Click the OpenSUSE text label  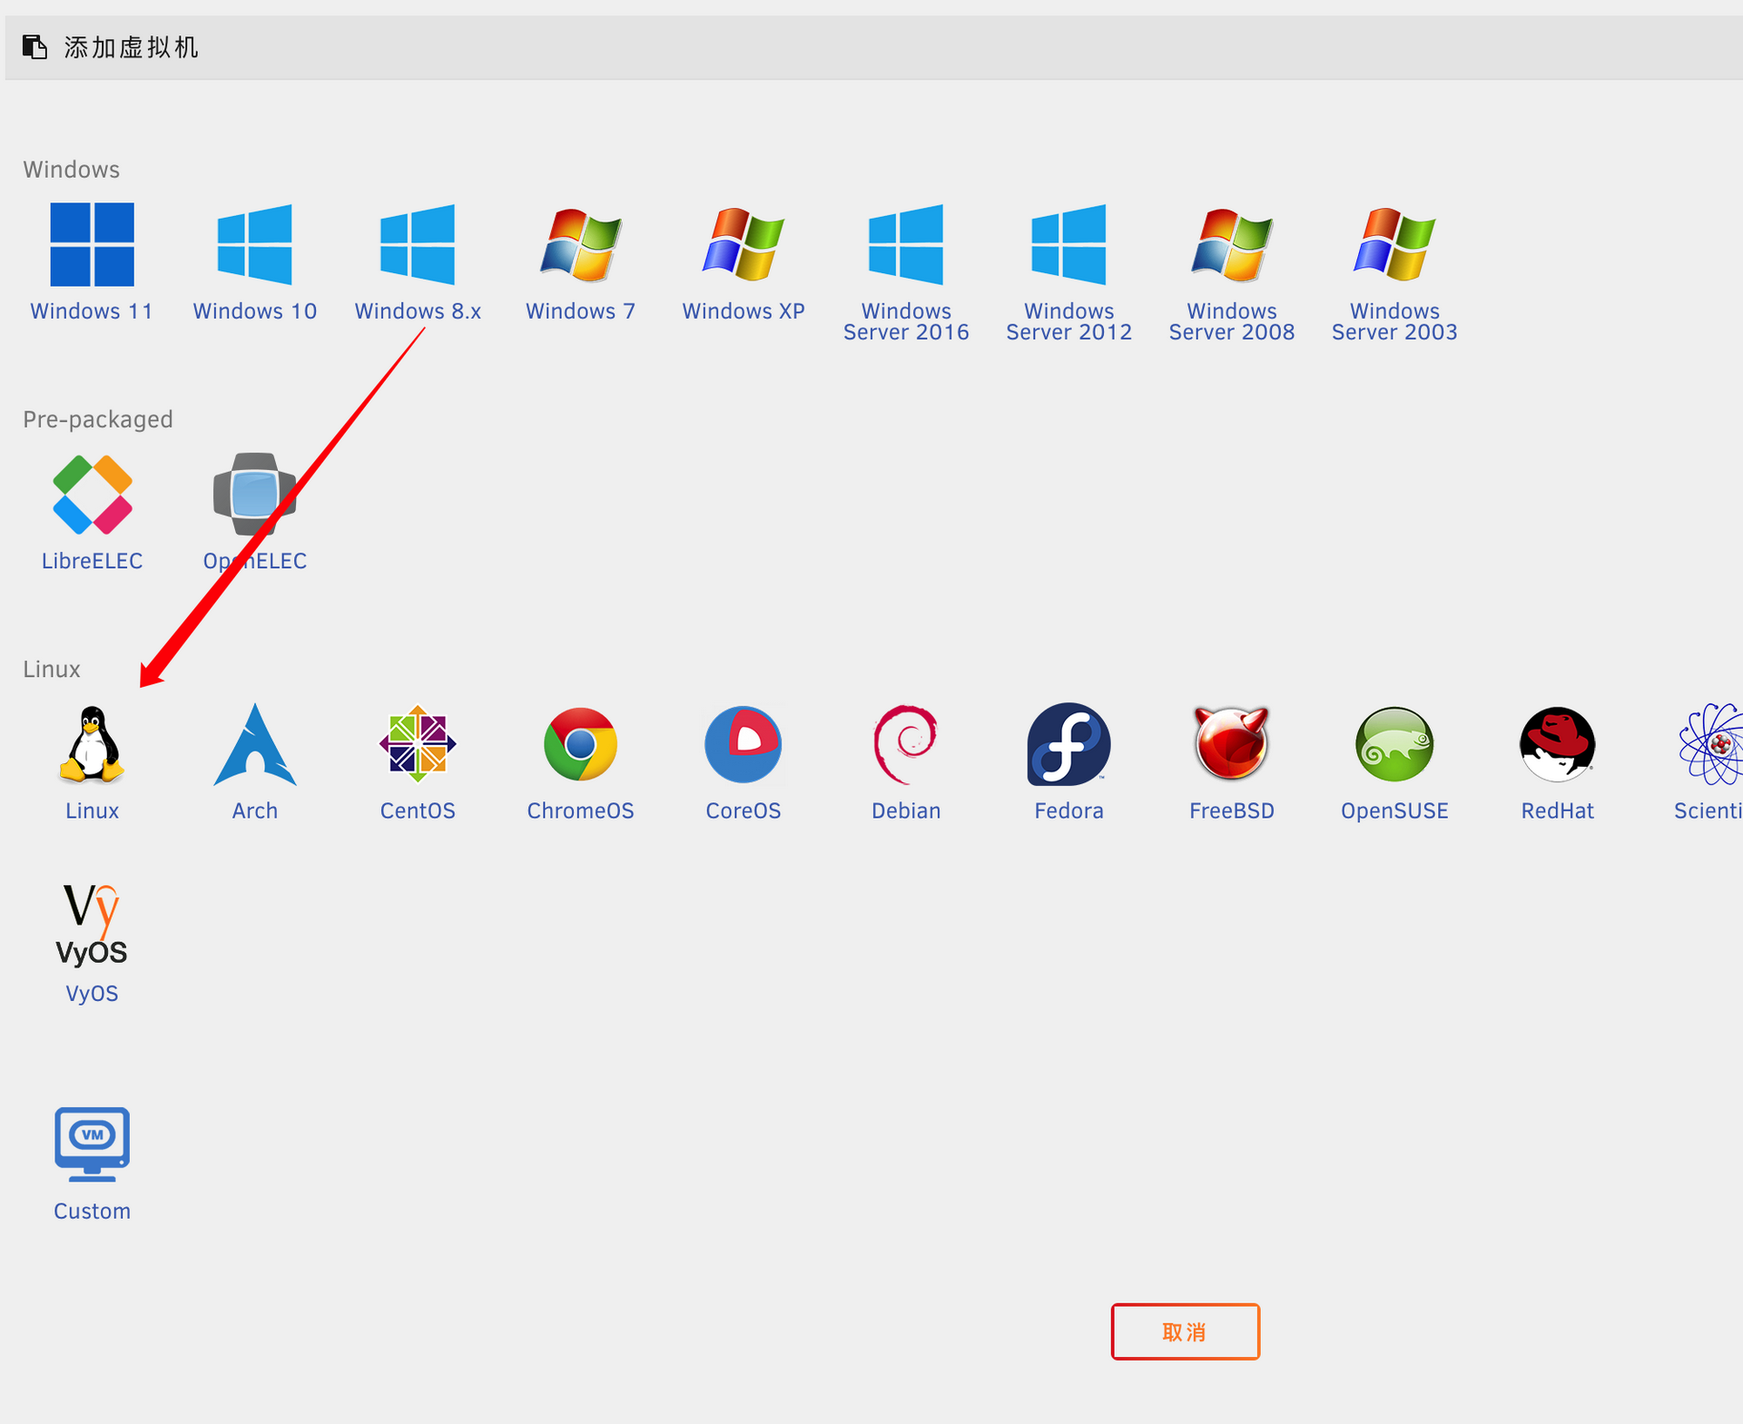click(x=1394, y=810)
